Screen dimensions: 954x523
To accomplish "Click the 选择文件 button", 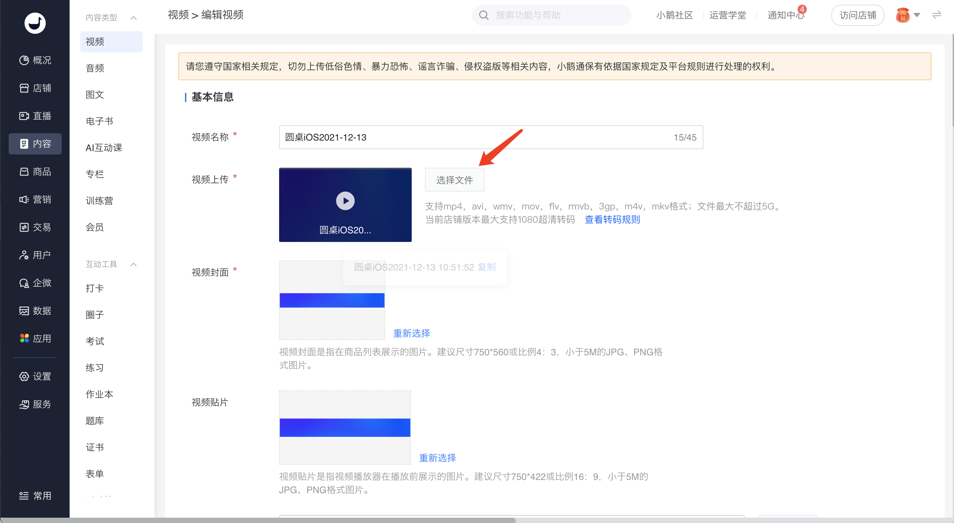I will (454, 180).
